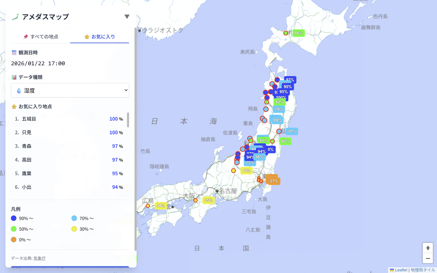
Task: Click the 66% station marker in Hokkaido
Action: 286,33
